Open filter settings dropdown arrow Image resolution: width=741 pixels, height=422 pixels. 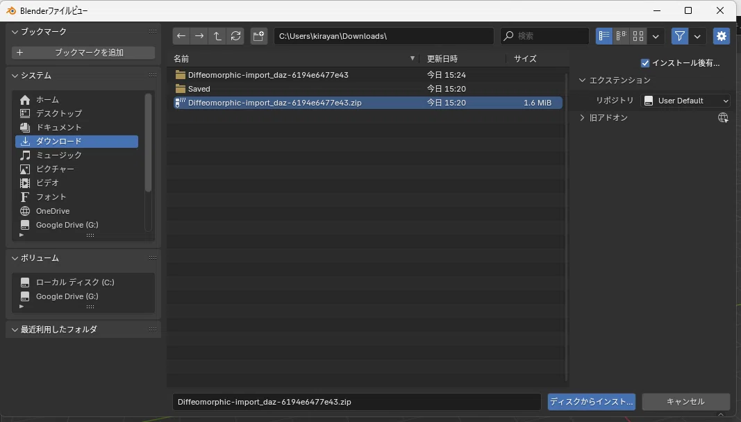point(697,36)
